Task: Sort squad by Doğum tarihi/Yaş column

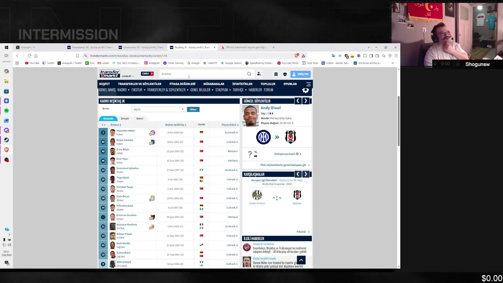Action: pos(174,125)
